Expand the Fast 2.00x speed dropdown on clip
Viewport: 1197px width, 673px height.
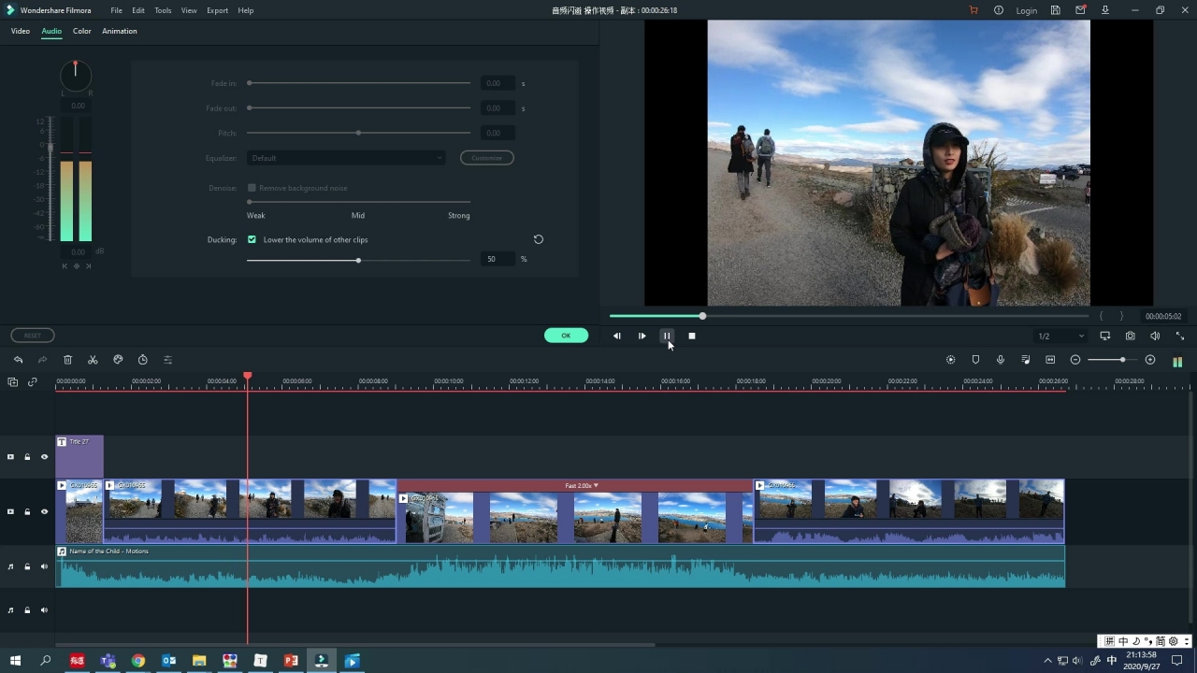coord(596,486)
